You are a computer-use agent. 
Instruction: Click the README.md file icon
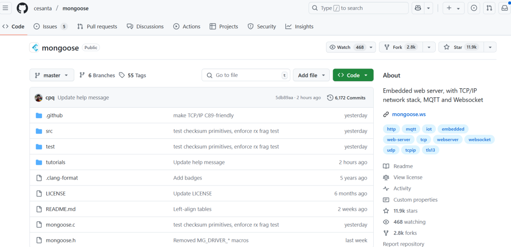click(x=39, y=209)
